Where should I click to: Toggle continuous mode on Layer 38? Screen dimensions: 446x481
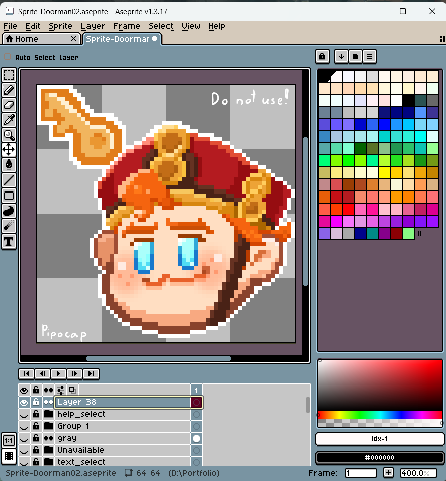coord(48,402)
